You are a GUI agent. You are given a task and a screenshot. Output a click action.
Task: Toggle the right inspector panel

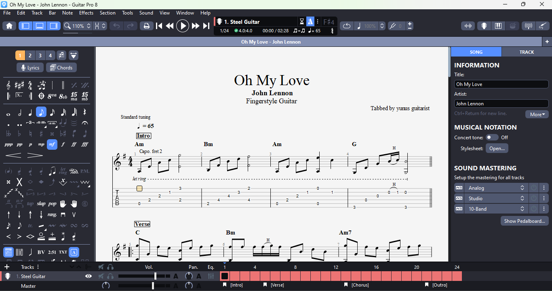[53, 26]
